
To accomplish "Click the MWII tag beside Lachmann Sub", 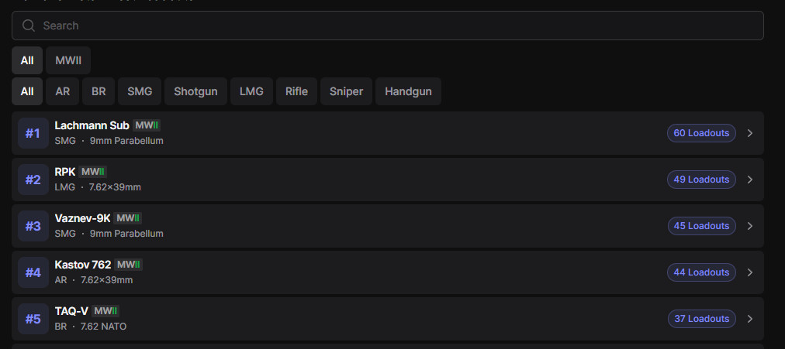I will [147, 125].
